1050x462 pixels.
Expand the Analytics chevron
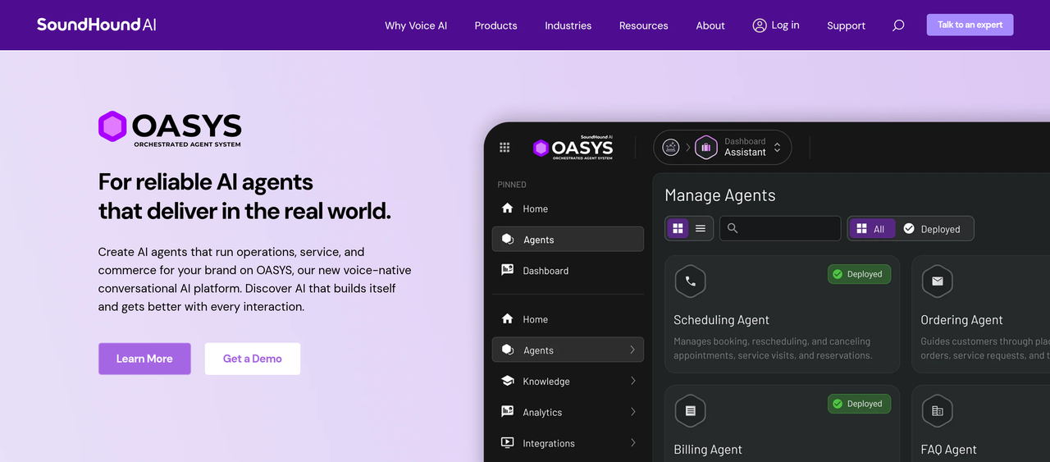(632, 412)
